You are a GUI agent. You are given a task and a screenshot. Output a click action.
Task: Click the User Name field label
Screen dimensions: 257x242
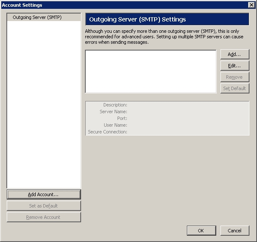pyautogui.click(x=115, y=125)
